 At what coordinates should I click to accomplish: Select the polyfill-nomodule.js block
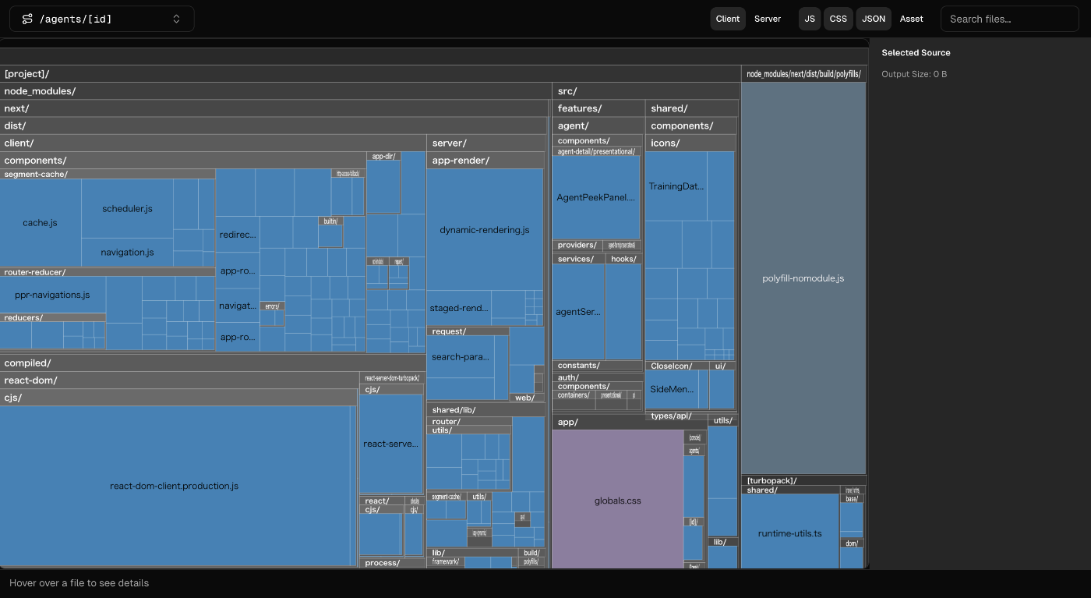point(803,278)
